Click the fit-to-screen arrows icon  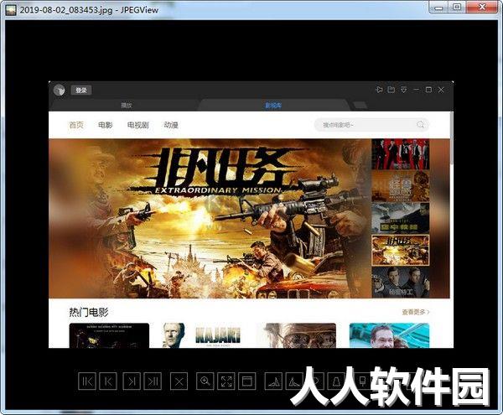226,381
